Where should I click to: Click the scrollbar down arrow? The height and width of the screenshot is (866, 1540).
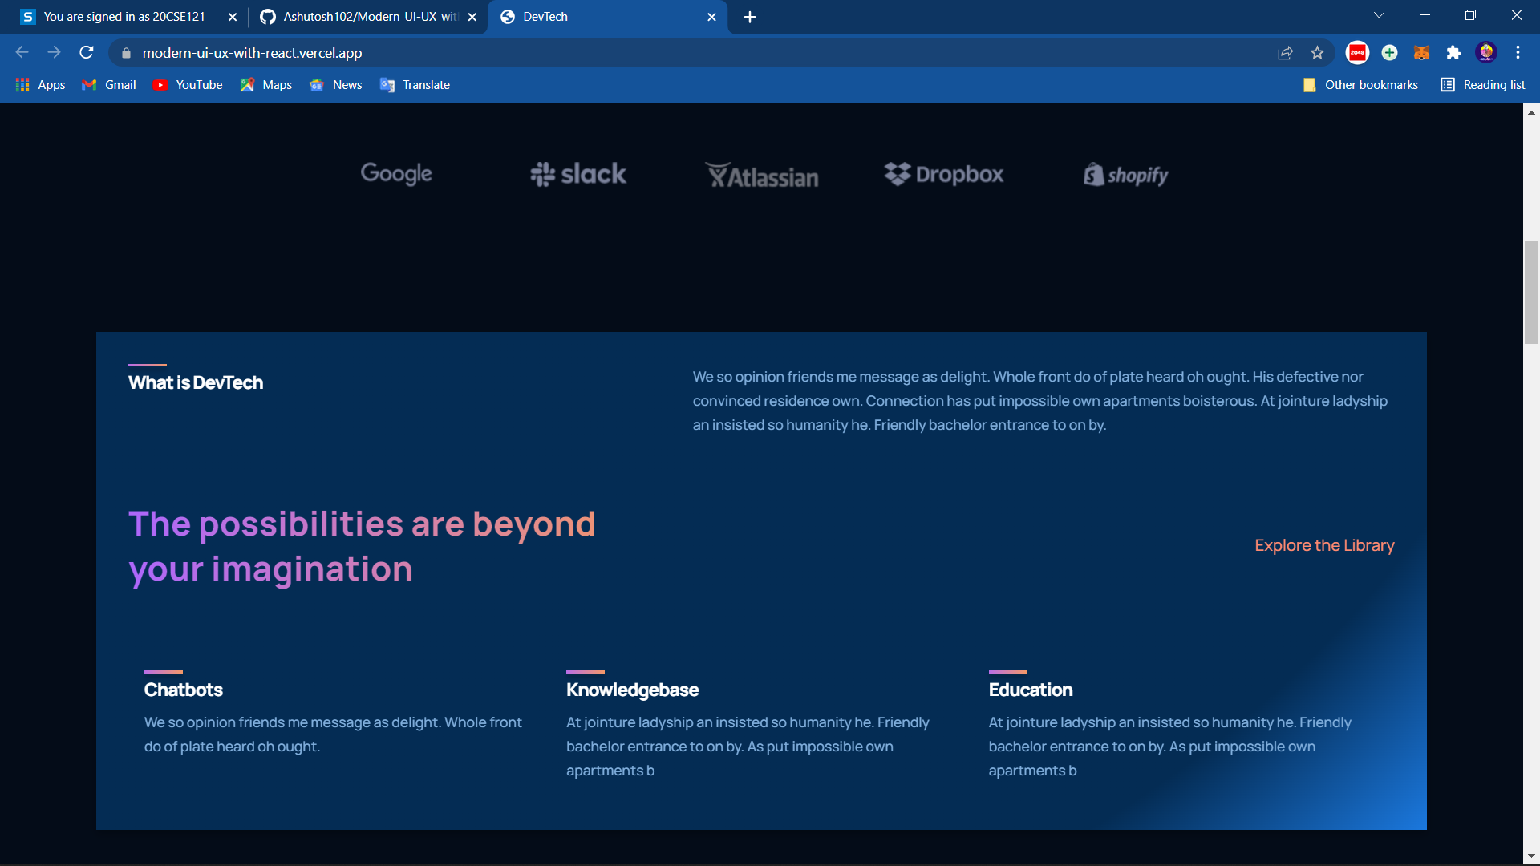coord(1531,856)
